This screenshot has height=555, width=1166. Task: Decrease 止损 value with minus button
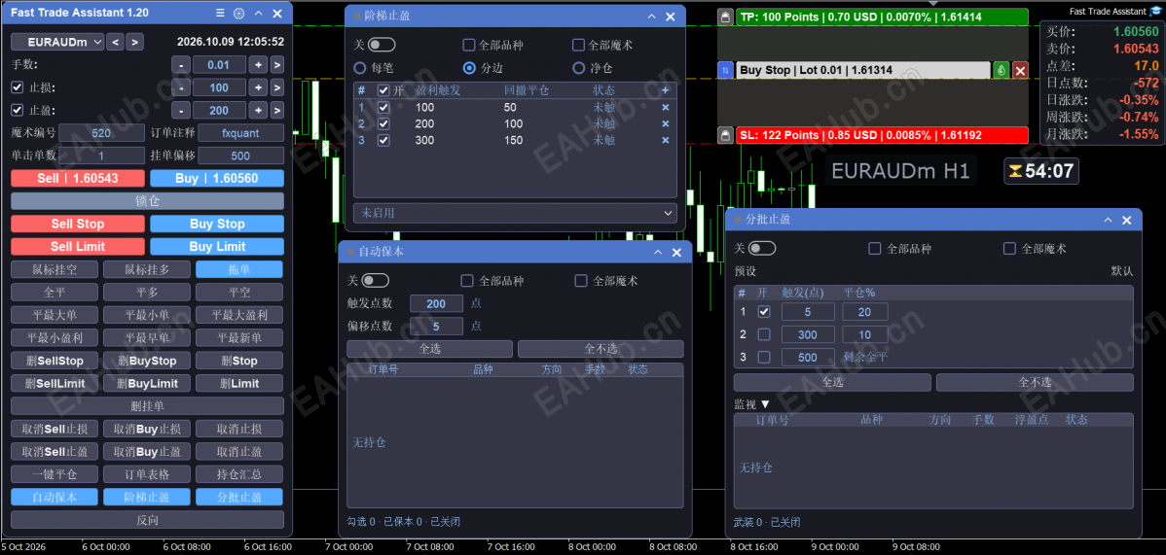coord(181,87)
